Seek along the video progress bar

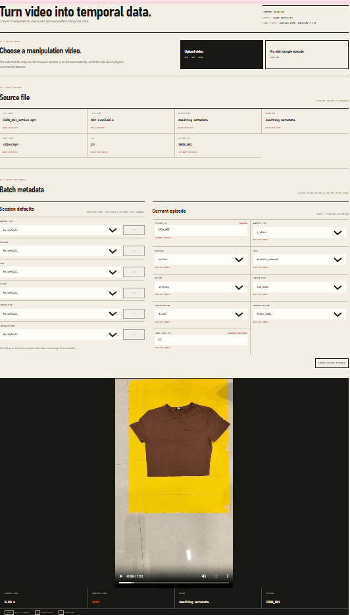[x=174, y=583]
